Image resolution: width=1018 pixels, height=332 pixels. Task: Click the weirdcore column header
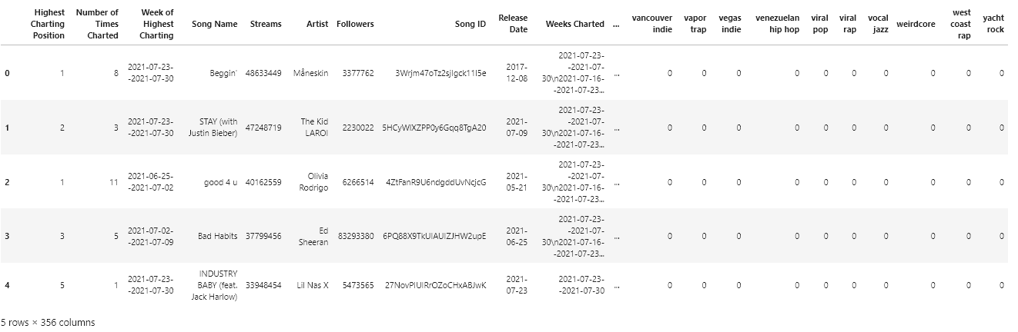pyautogui.click(x=916, y=24)
